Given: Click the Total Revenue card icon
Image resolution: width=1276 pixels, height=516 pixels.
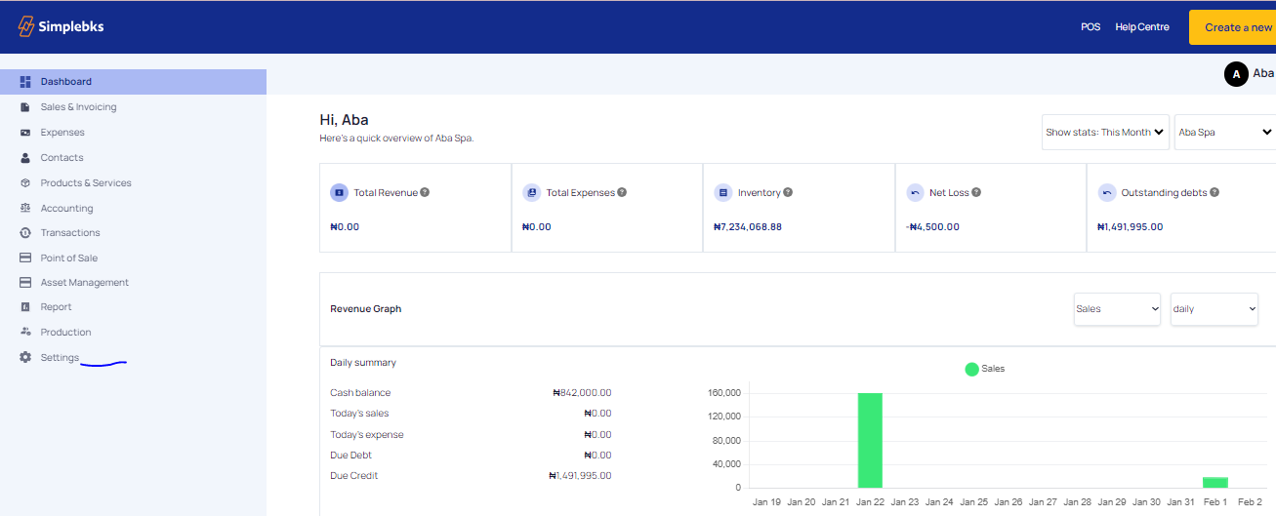Looking at the screenshot, I should pos(339,193).
